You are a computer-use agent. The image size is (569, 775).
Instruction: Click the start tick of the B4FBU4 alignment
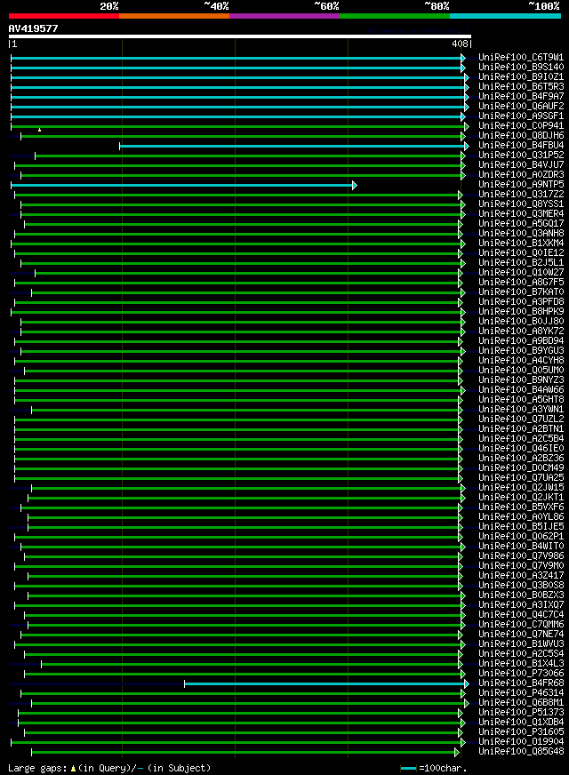(x=120, y=146)
